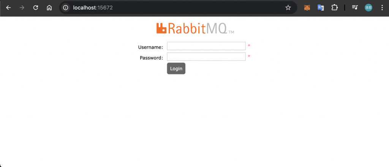The height and width of the screenshot is (167, 389).
Task: Open the media controls icon
Action: click(355, 8)
